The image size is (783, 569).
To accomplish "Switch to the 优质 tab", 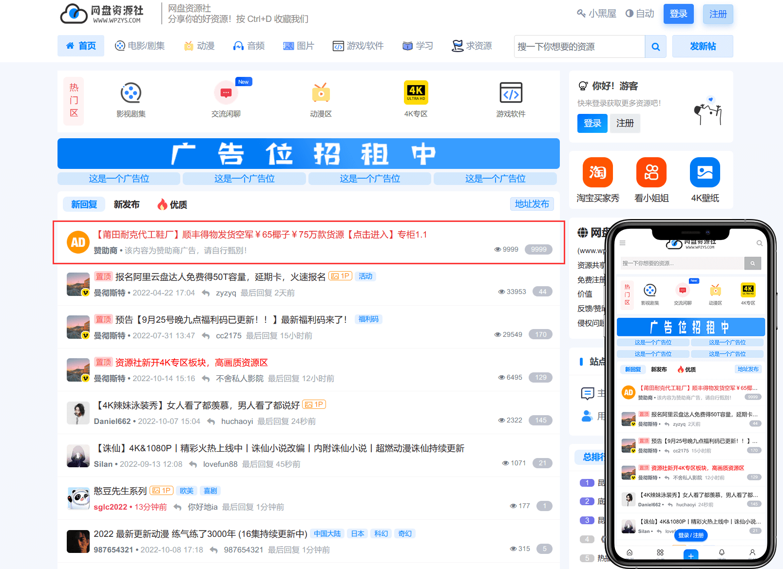I will (172, 204).
